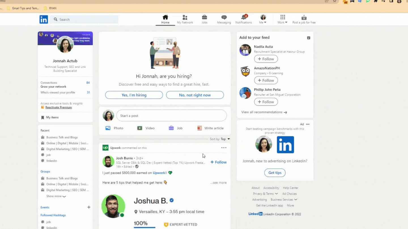Expand the Work apps menu
This screenshot has width=408, height=229.
(282, 20)
